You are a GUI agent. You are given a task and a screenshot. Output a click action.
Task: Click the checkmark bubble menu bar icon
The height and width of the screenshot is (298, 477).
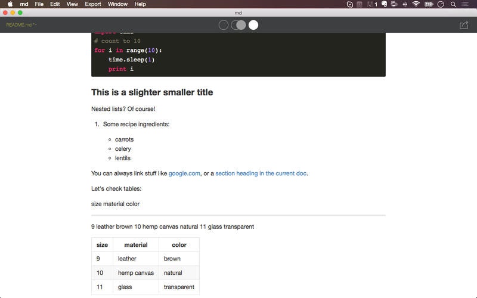click(x=350, y=4)
